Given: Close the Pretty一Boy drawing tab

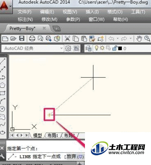Looking at the screenshot, I should [44, 28].
